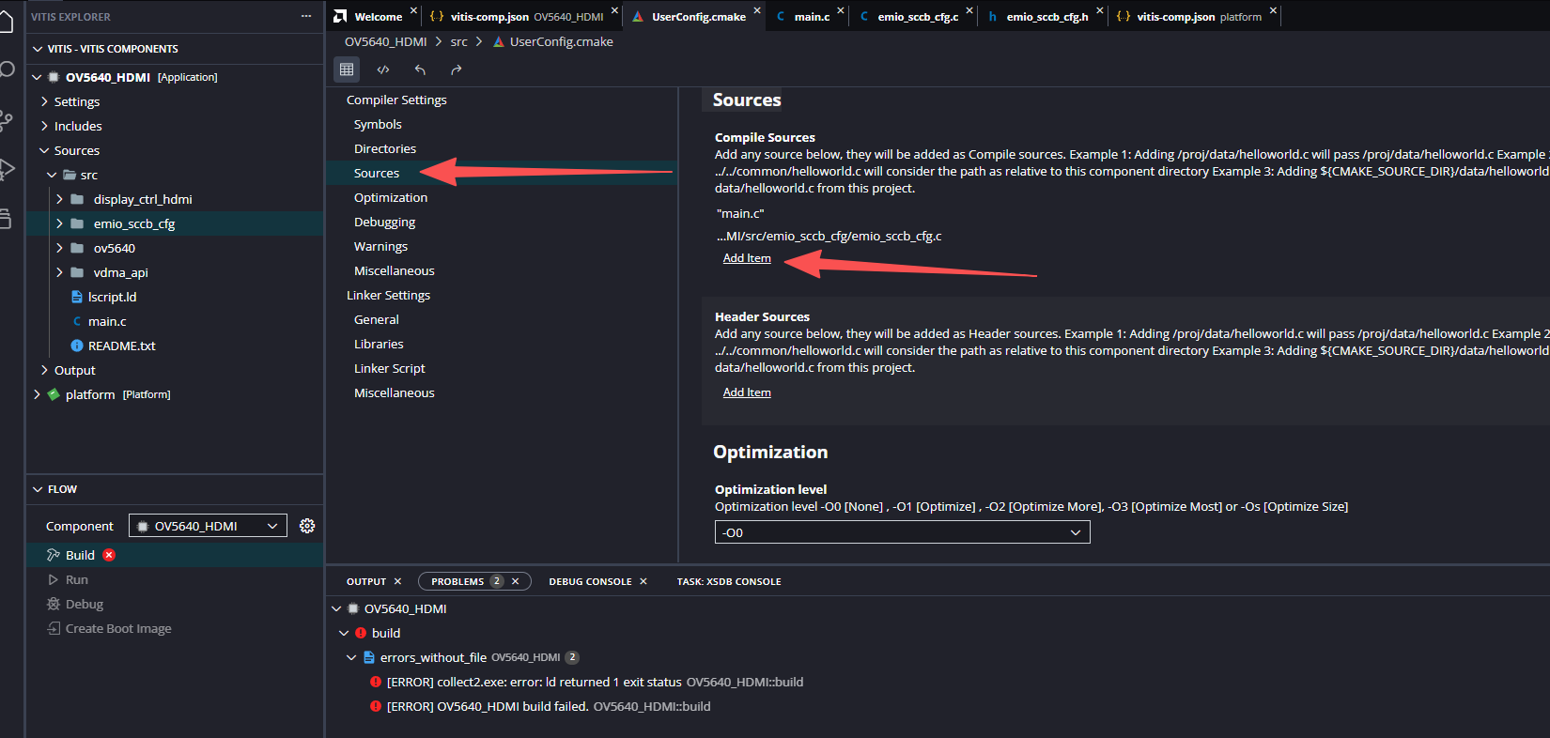Expand the vdma_api folder
This screenshot has width=1550, height=738.
click(59, 272)
